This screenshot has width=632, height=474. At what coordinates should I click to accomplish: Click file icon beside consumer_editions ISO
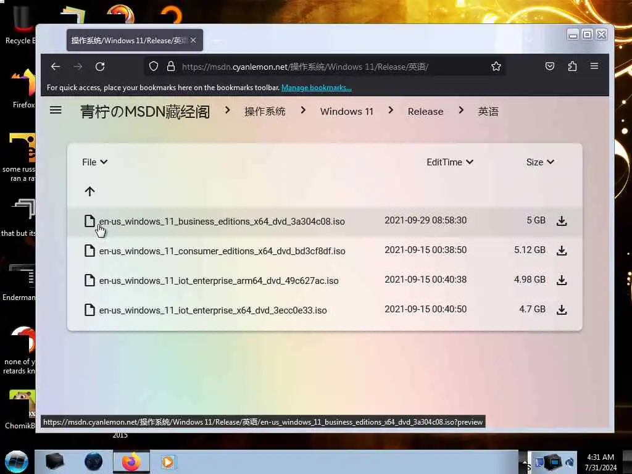pyautogui.click(x=89, y=251)
